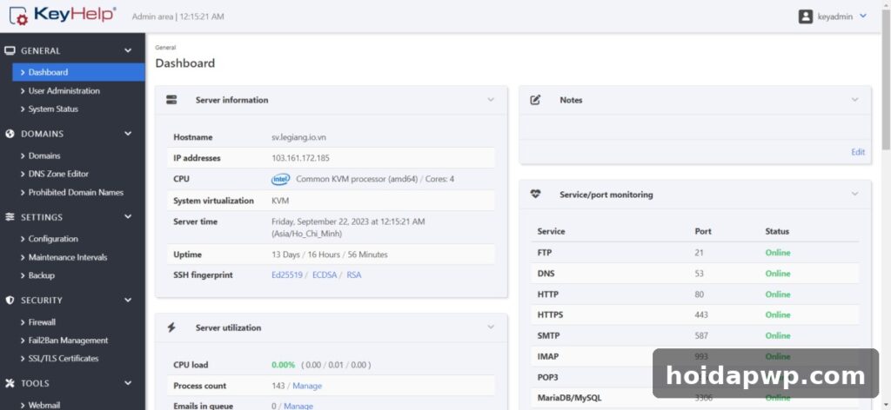Click Manage link next to Emails in queue
Screen dimensions: 891x410
(x=298, y=406)
